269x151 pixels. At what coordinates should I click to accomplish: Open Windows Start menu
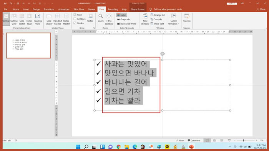click(x=78, y=147)
